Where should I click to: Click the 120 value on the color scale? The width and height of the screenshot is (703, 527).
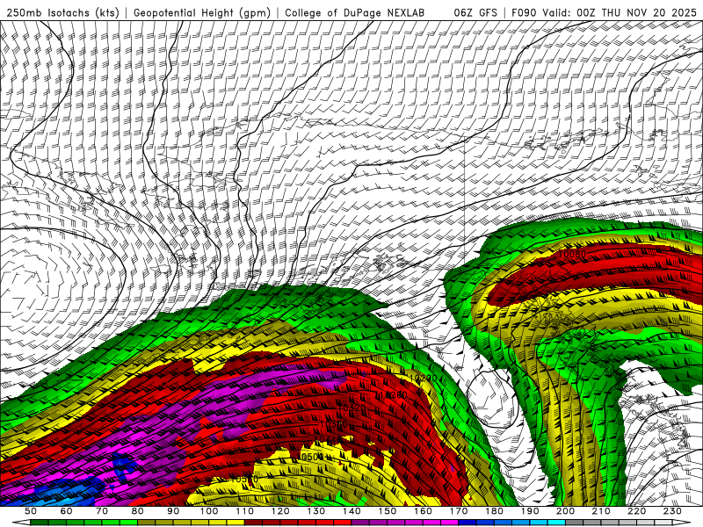pyautogui.click(x=280, y=511)
